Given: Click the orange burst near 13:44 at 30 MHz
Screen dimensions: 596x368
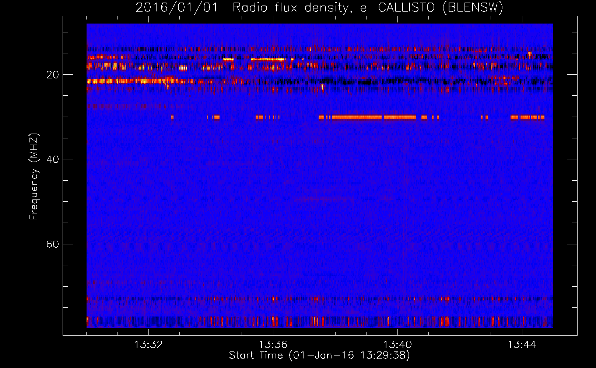Looking at the screenshot, I should pyautogui.click(x=527, y=117).
